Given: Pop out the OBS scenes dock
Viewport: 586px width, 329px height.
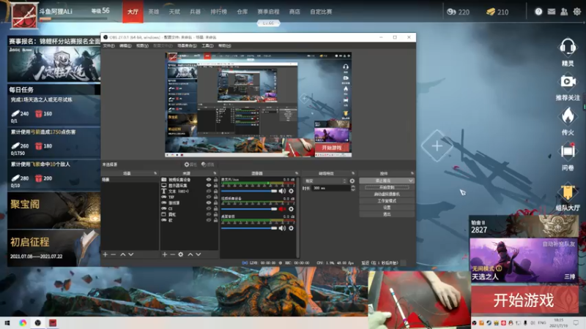Looking at the screenshot, I should [x=155, y=173].
